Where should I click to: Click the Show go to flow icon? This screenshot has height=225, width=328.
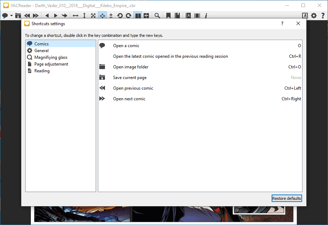point(197,16)
